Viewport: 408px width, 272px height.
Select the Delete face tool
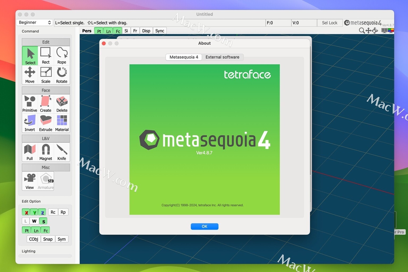click(x=62, y=104)
